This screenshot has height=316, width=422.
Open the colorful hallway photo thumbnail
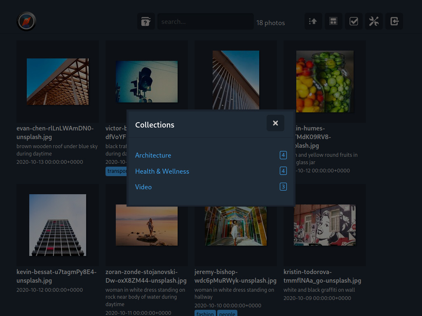[236, 226]
